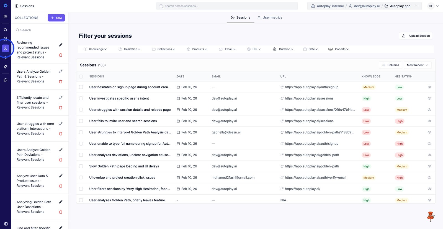Select all sessions with header checkbox
The height and width of the screenshot is (229, 443).
(x=81, y=77)
